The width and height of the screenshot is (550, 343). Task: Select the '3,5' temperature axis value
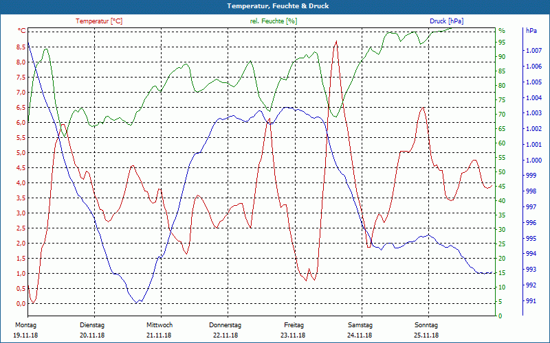coord(21,198)
